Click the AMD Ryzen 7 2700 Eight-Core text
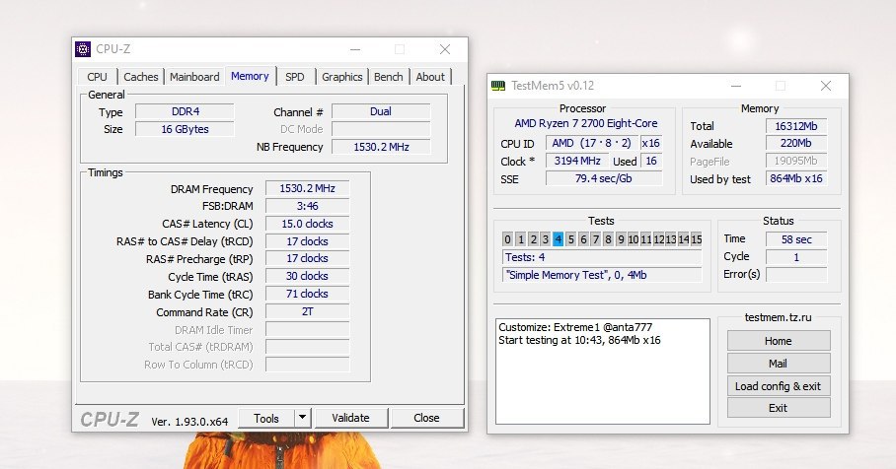 (x=586, y=123)
